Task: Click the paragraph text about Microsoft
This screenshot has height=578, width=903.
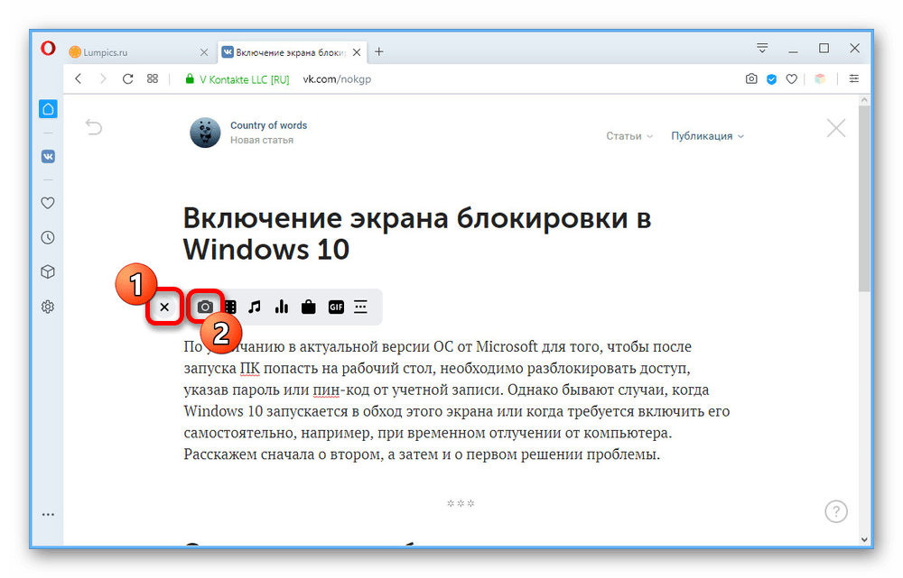Action: pyautogui.click(x=457, y=400)
